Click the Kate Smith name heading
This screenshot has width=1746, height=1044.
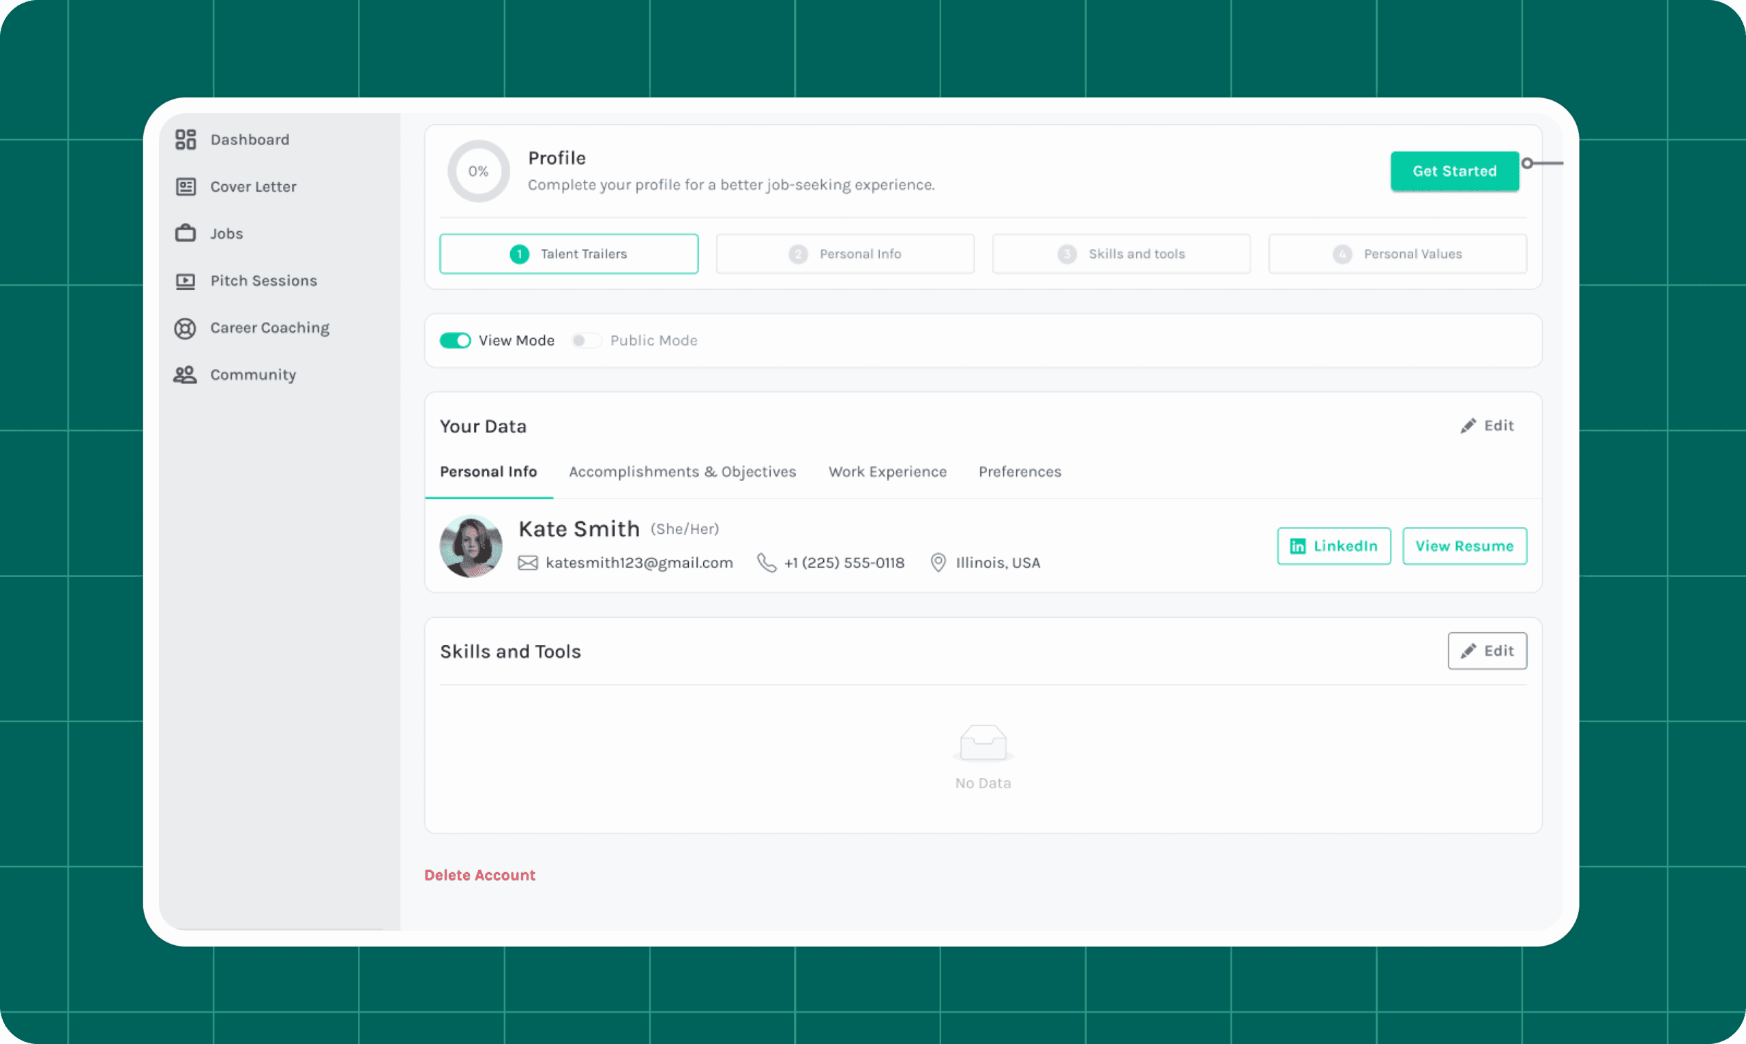(579, 529)
